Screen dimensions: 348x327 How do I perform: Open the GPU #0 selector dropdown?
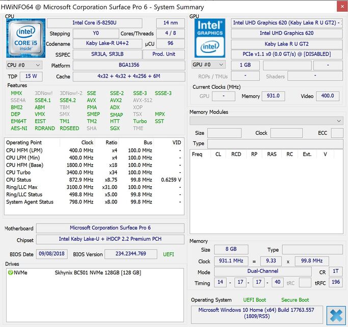pos(208,65)
